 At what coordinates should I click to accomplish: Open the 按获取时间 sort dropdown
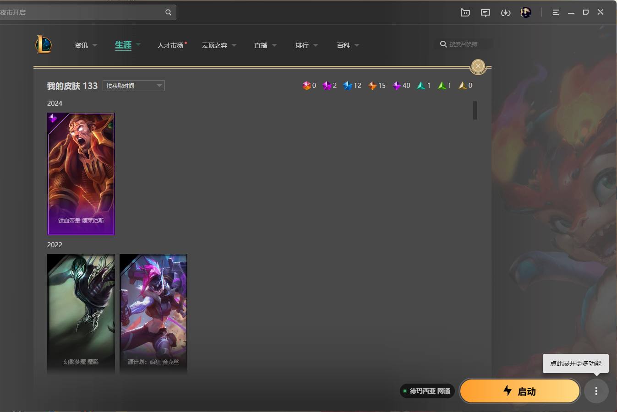click(x=134, y=86)
